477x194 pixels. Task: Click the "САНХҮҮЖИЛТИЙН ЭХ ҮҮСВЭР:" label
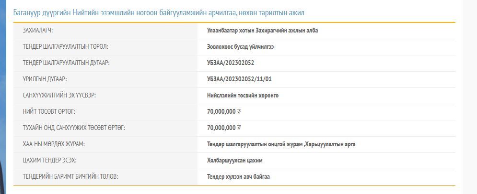coord(59,96)
